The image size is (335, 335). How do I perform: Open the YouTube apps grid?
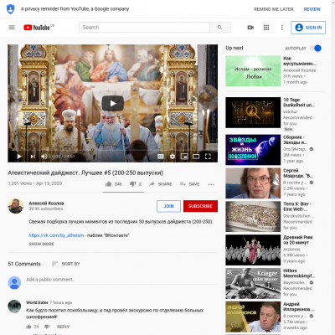[x=266, y=28]
